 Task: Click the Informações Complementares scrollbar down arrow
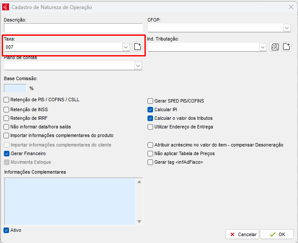coord(139,221)
